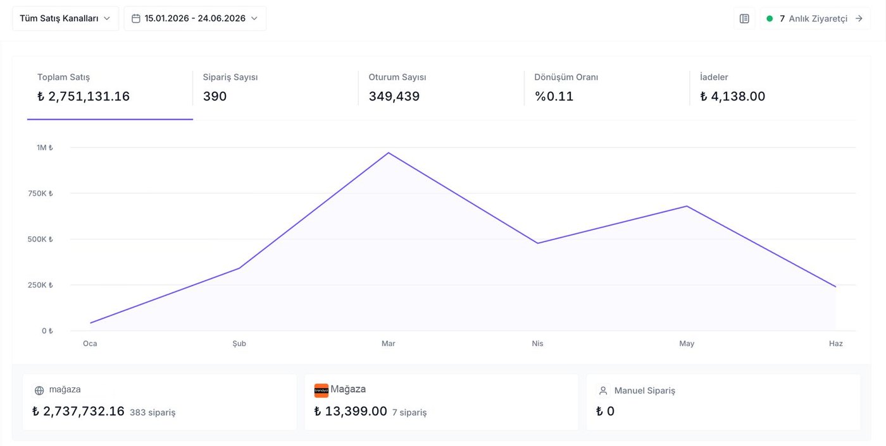Click the 500K ₺ y-axis label
Screen dimensions: 886x446
(41, 239)
